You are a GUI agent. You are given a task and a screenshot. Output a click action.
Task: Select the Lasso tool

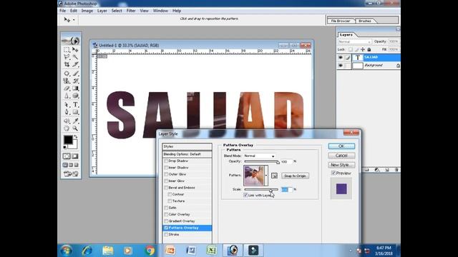(67, 57)
